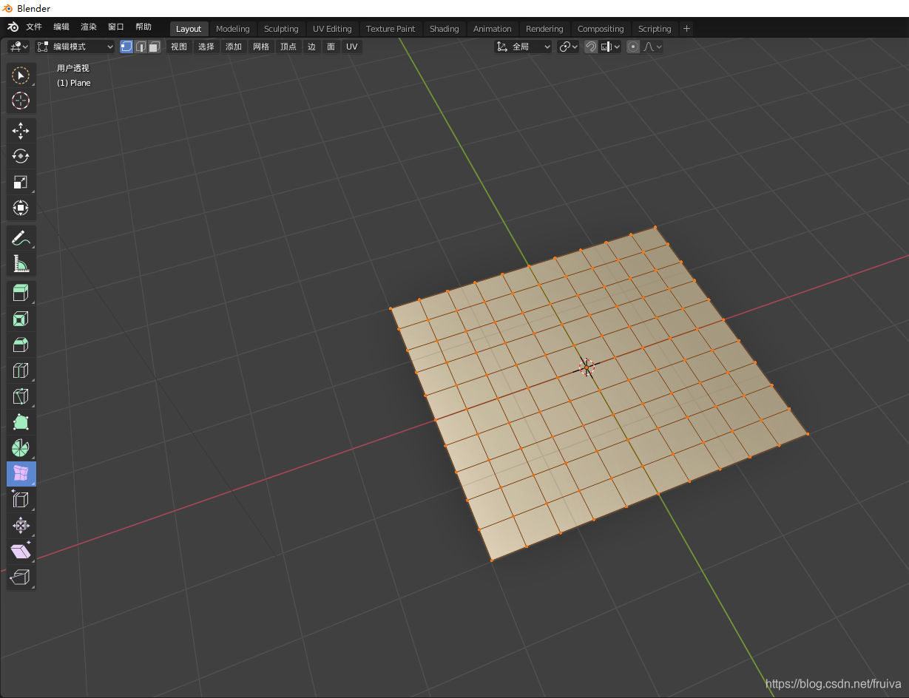The height and width of the screenshot is (698, 909).
Task: Add a new workspace with plus icon
Action: tap(686, 29)
